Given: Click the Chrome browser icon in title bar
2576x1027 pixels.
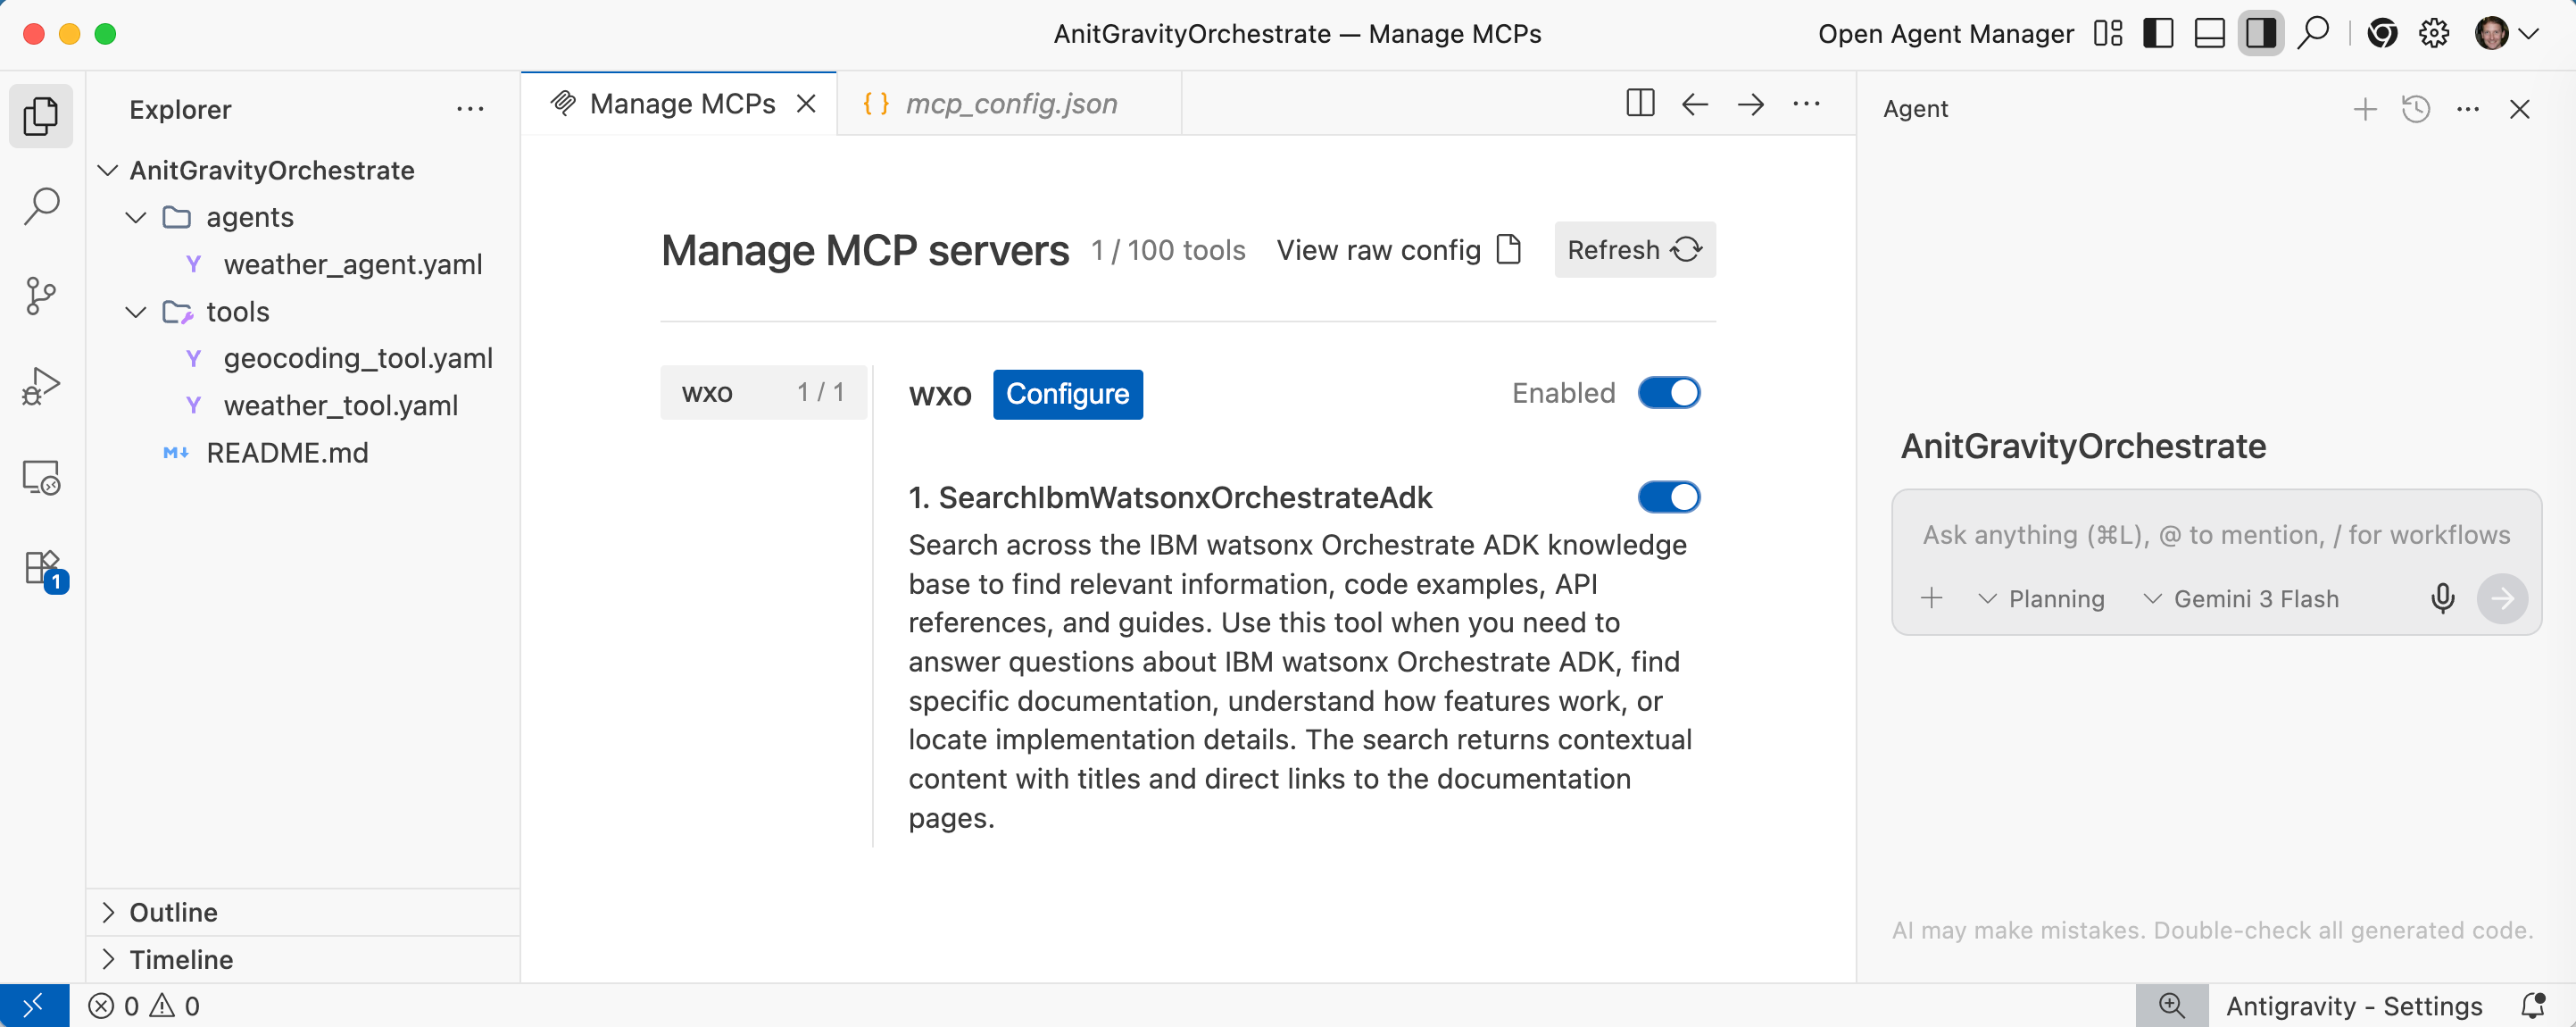Looking at the screenshot, I should coord(2382,34).
